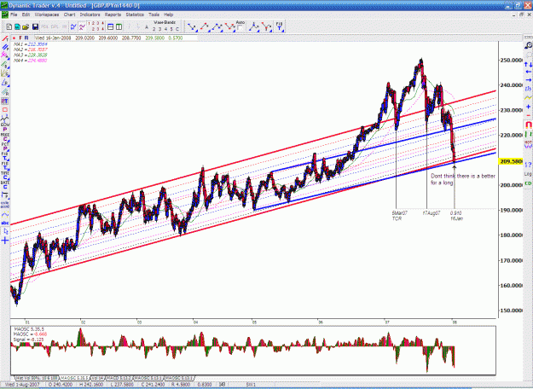Switch to the MACD indicator tab
Screen dimensions: 533x389
119,378
